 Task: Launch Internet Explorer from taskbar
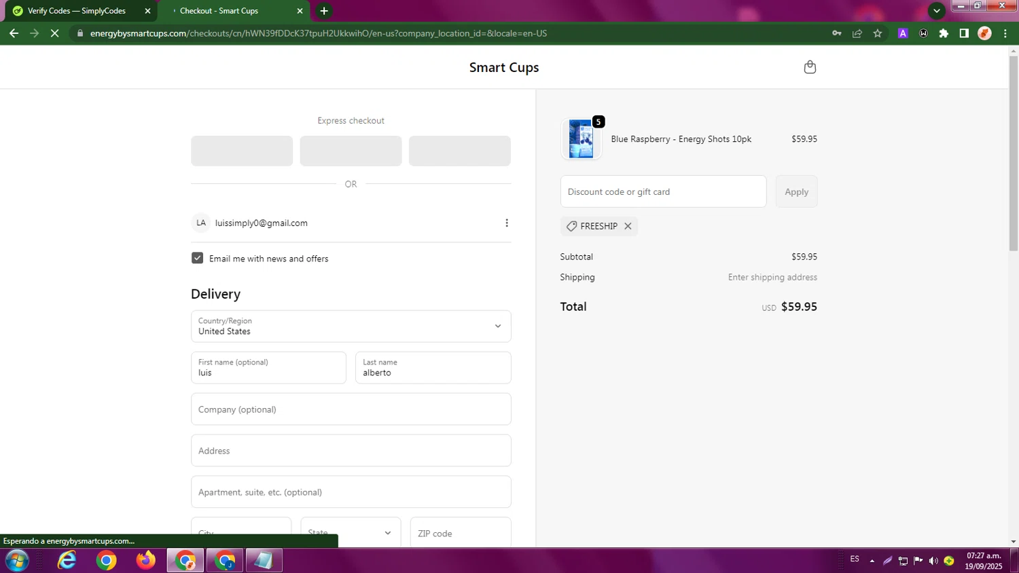(x=67, y=561)
